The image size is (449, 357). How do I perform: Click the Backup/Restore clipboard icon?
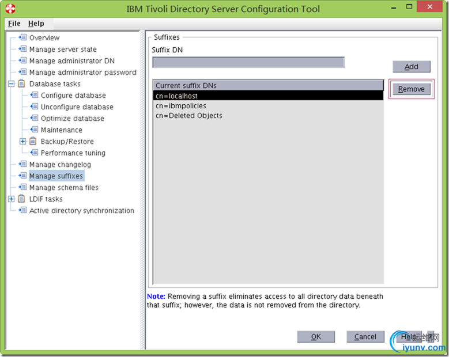click(33, 141)
